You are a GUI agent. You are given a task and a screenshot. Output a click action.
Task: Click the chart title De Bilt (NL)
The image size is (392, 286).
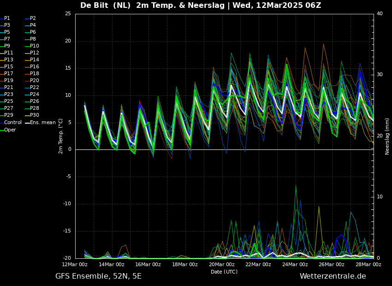click(x=107, y=6)
